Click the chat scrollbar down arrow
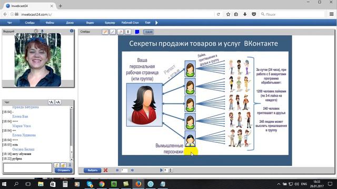The height and width of the screenshot is (189, 337). point(72,160)
